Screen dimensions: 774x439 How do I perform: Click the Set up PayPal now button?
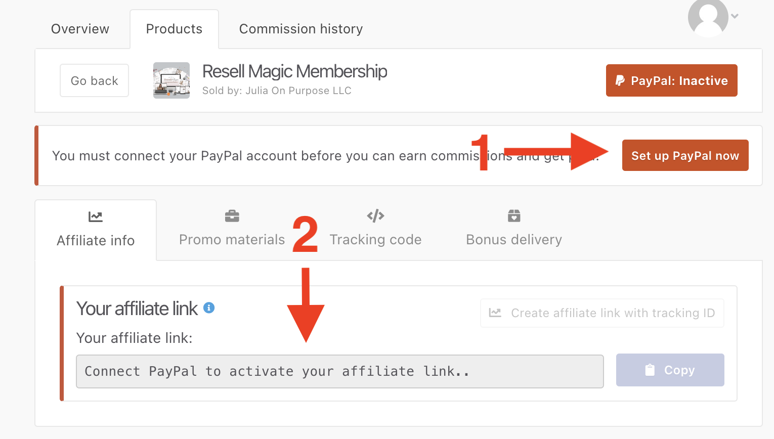click(685, 156)
